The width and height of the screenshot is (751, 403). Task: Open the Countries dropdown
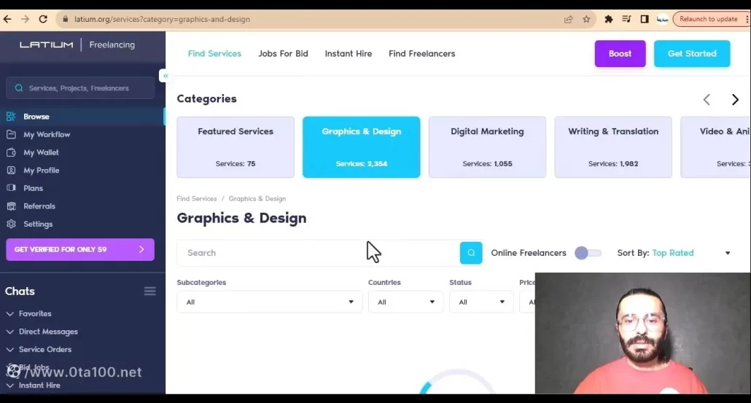click(405, 302)
